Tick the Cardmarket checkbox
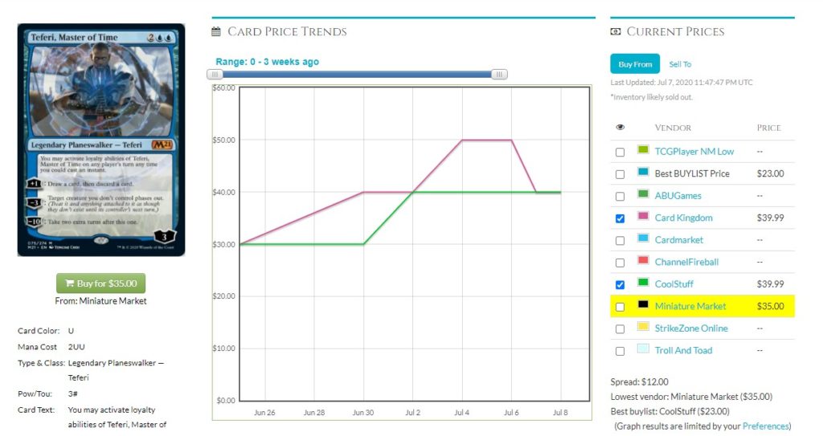The height and width of the screenshot is (436, 823). point(620,240)
